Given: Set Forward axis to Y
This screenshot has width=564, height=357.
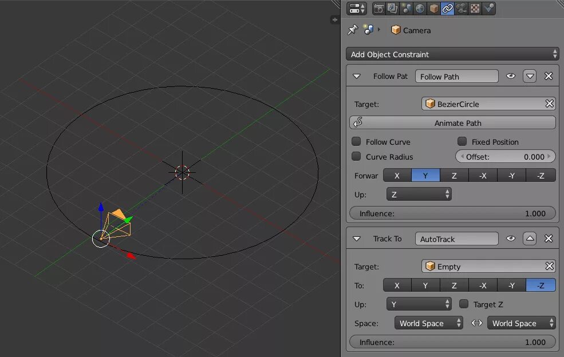Looking at the screenshot, I should pyautogui.click(x=425, y=176).
